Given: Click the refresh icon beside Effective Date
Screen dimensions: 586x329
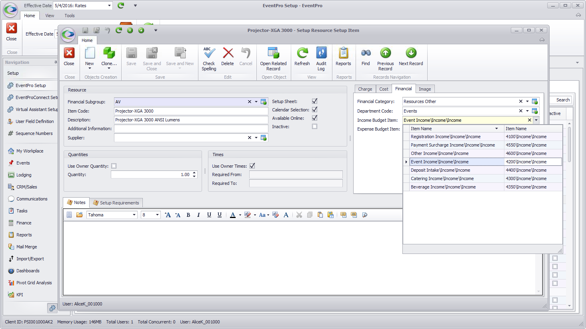Looking at the screenshot, I should point(121,5).
